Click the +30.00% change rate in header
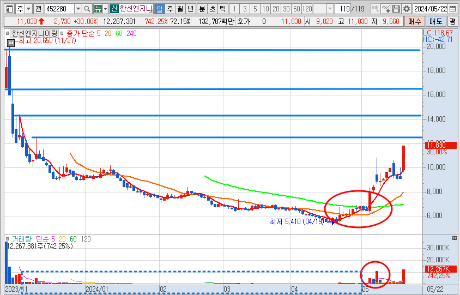 pos(85,21)
